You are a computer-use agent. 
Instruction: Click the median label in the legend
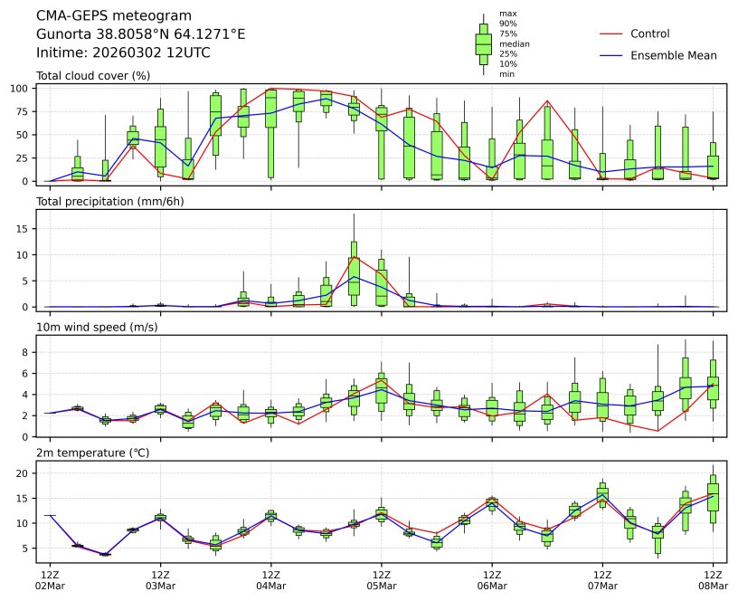pos(514,43)
